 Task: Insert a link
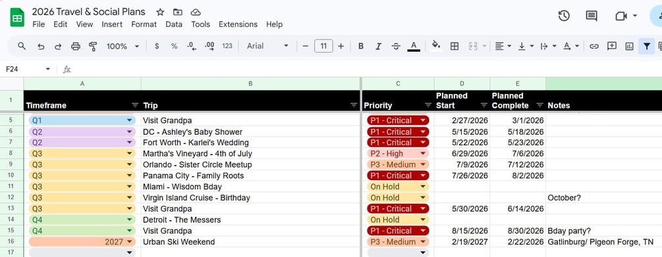(x=594, y=46)
